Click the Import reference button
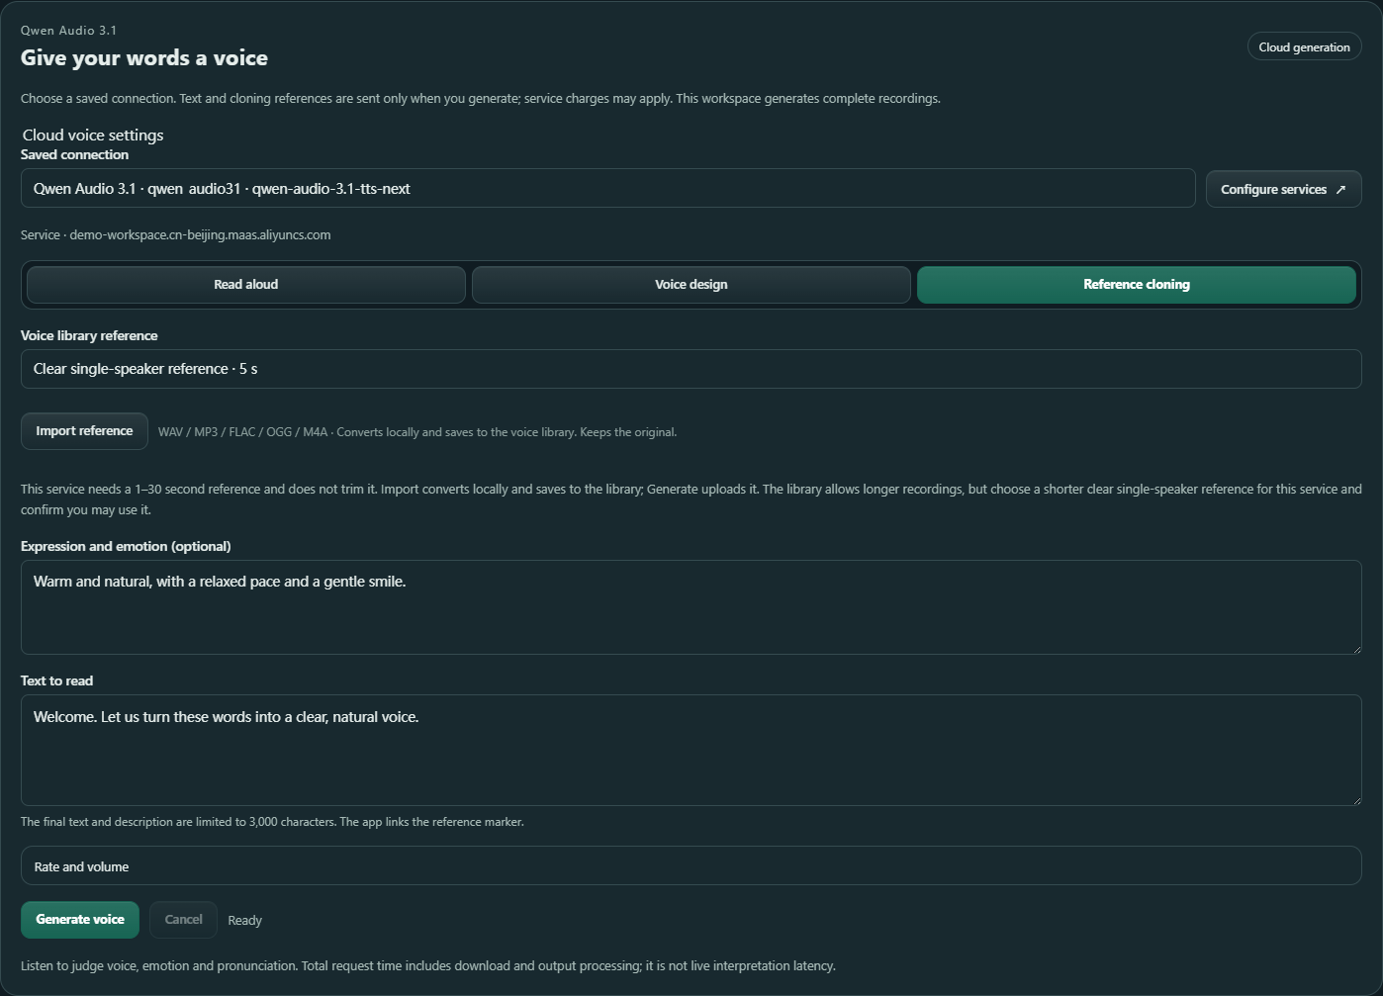The image size is (1383, 996). coord(84,431)
